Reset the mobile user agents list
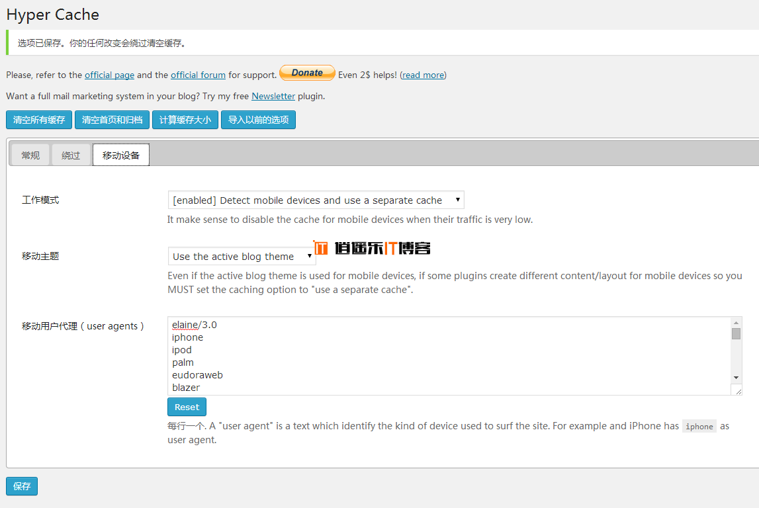This screenshot has width=759, height=508. [x=187, y=407]
